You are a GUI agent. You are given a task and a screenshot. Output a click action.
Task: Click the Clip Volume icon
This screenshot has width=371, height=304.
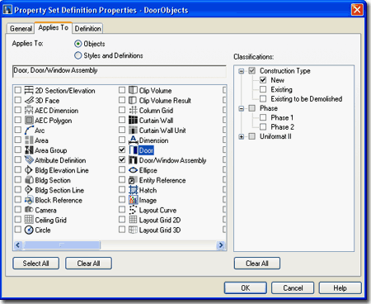[x=133, y=90]
